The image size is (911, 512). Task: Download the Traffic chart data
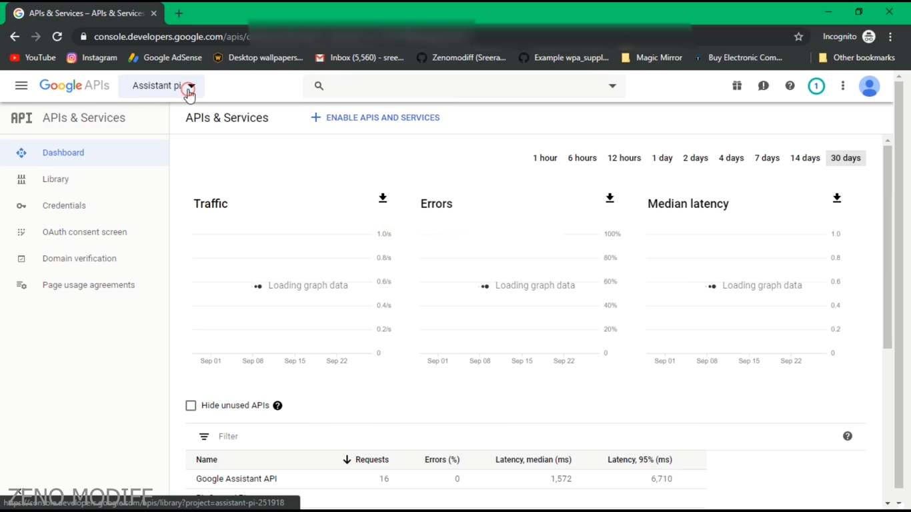tap(383, 198)
